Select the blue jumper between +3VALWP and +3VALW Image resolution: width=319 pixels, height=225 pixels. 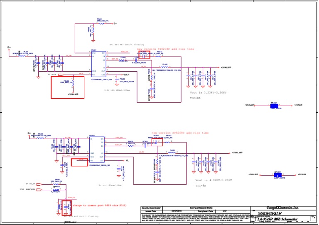275,106
